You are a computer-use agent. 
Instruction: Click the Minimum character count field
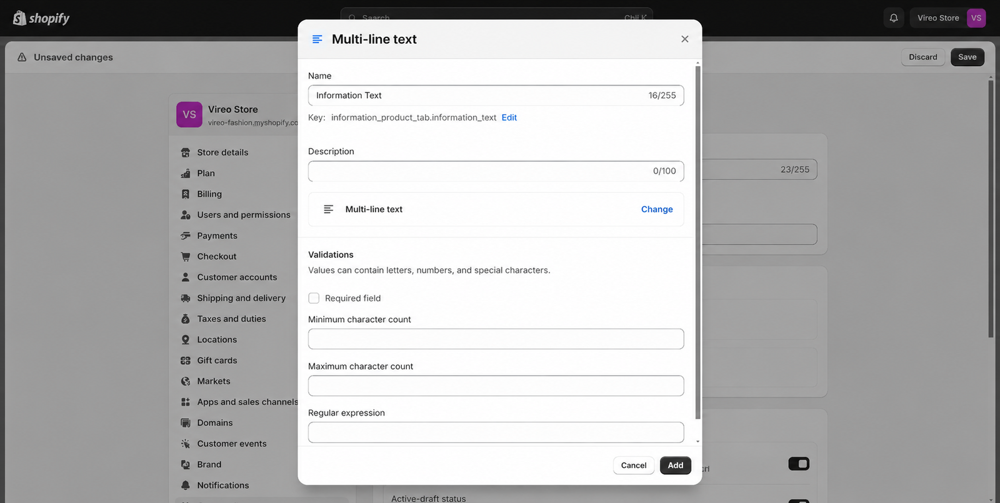(x=496, y=339)
